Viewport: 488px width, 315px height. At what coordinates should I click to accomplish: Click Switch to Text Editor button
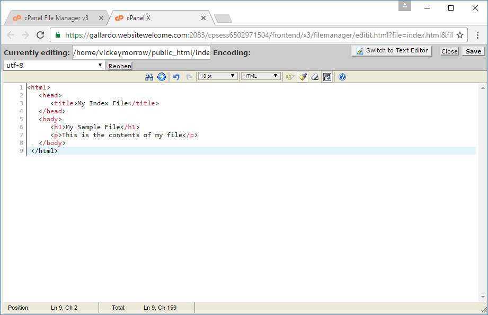(x=392, y=51)
